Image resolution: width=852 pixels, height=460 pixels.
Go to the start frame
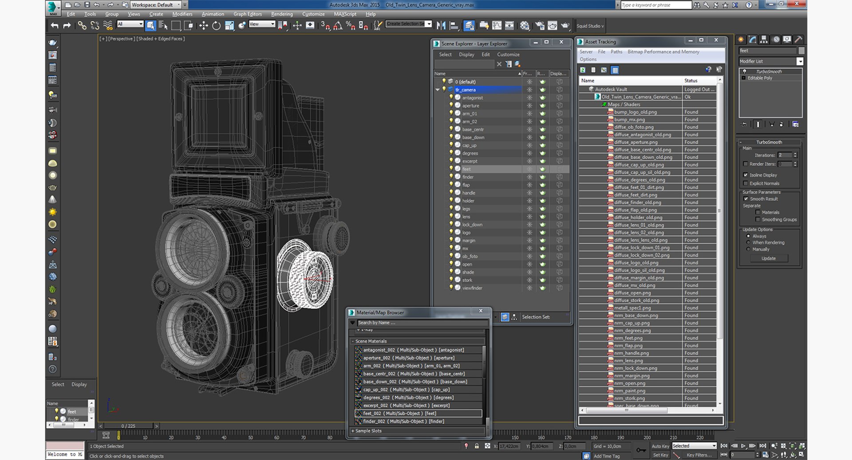[724, 446]
